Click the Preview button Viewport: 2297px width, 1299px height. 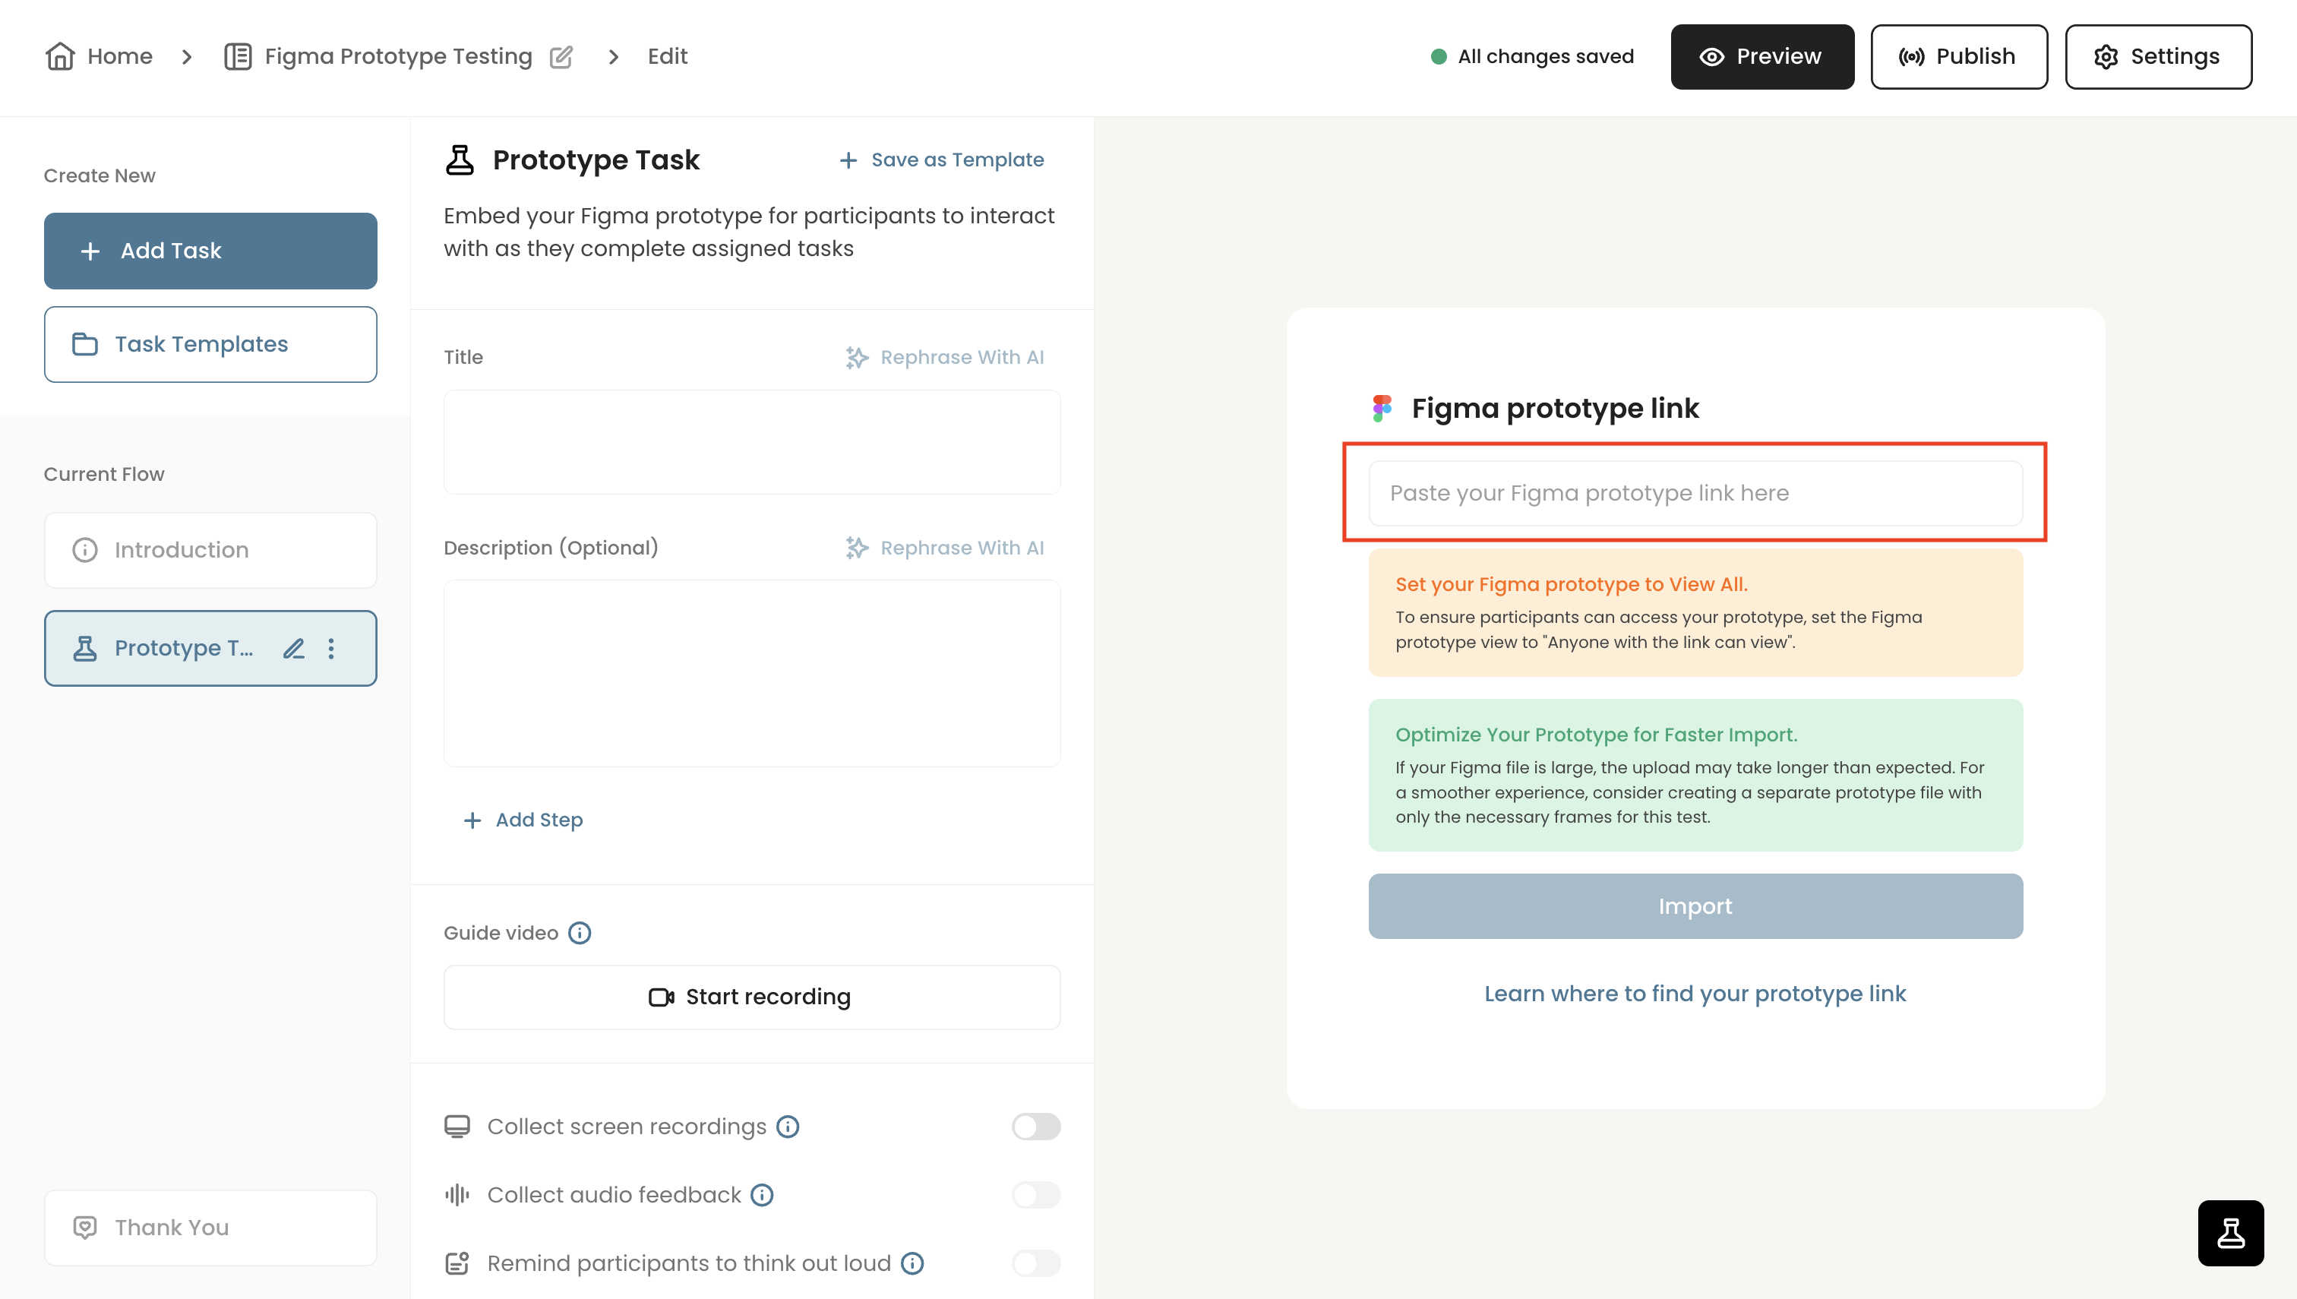tap(1761, 56)
